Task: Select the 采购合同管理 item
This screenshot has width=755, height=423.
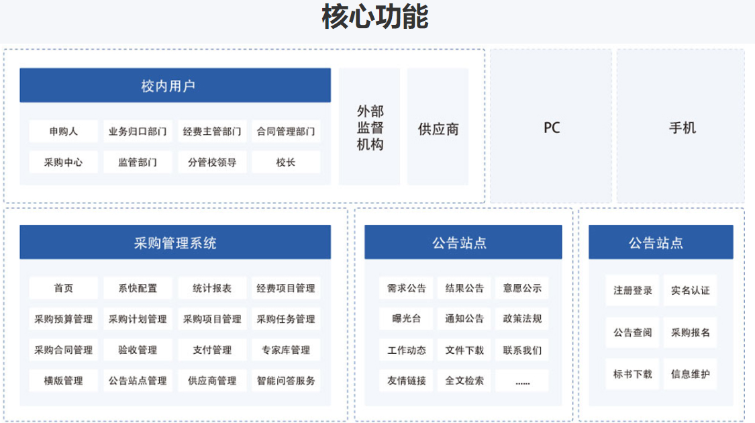Action: point(64,350)
